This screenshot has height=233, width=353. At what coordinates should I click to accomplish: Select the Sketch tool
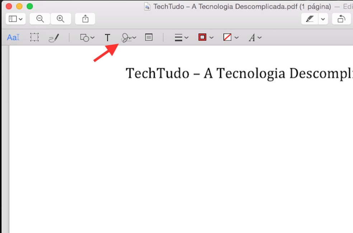[x=54, y=37]
